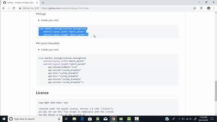Click first 'Inside your xml:' bullet under Usage
This screenshot has height=122, width=217.
tap(50, 20)
